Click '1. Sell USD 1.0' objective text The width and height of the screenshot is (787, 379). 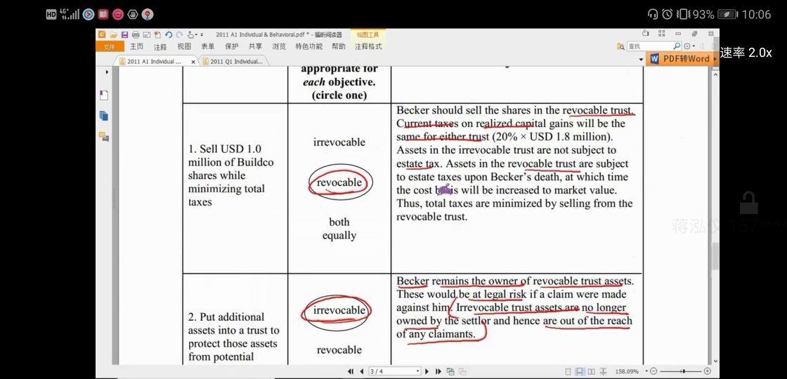click(224, 149)
